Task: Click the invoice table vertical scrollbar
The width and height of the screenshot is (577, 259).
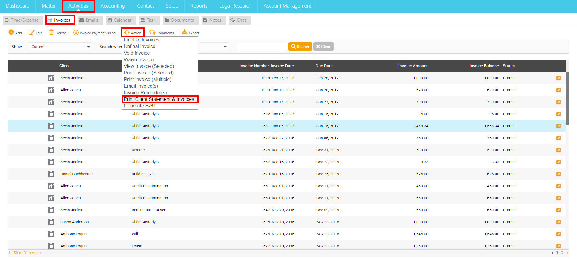Action: pyautogui.click(x=568, y=98)
